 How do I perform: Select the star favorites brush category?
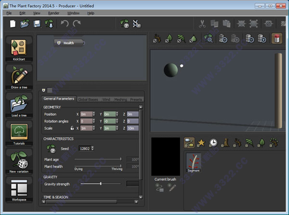(201, 143)
